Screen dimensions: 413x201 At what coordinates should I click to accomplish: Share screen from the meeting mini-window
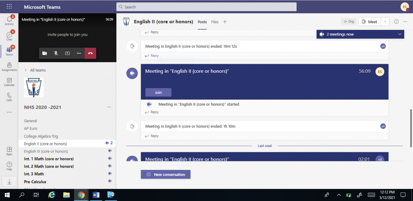[67, 53]
